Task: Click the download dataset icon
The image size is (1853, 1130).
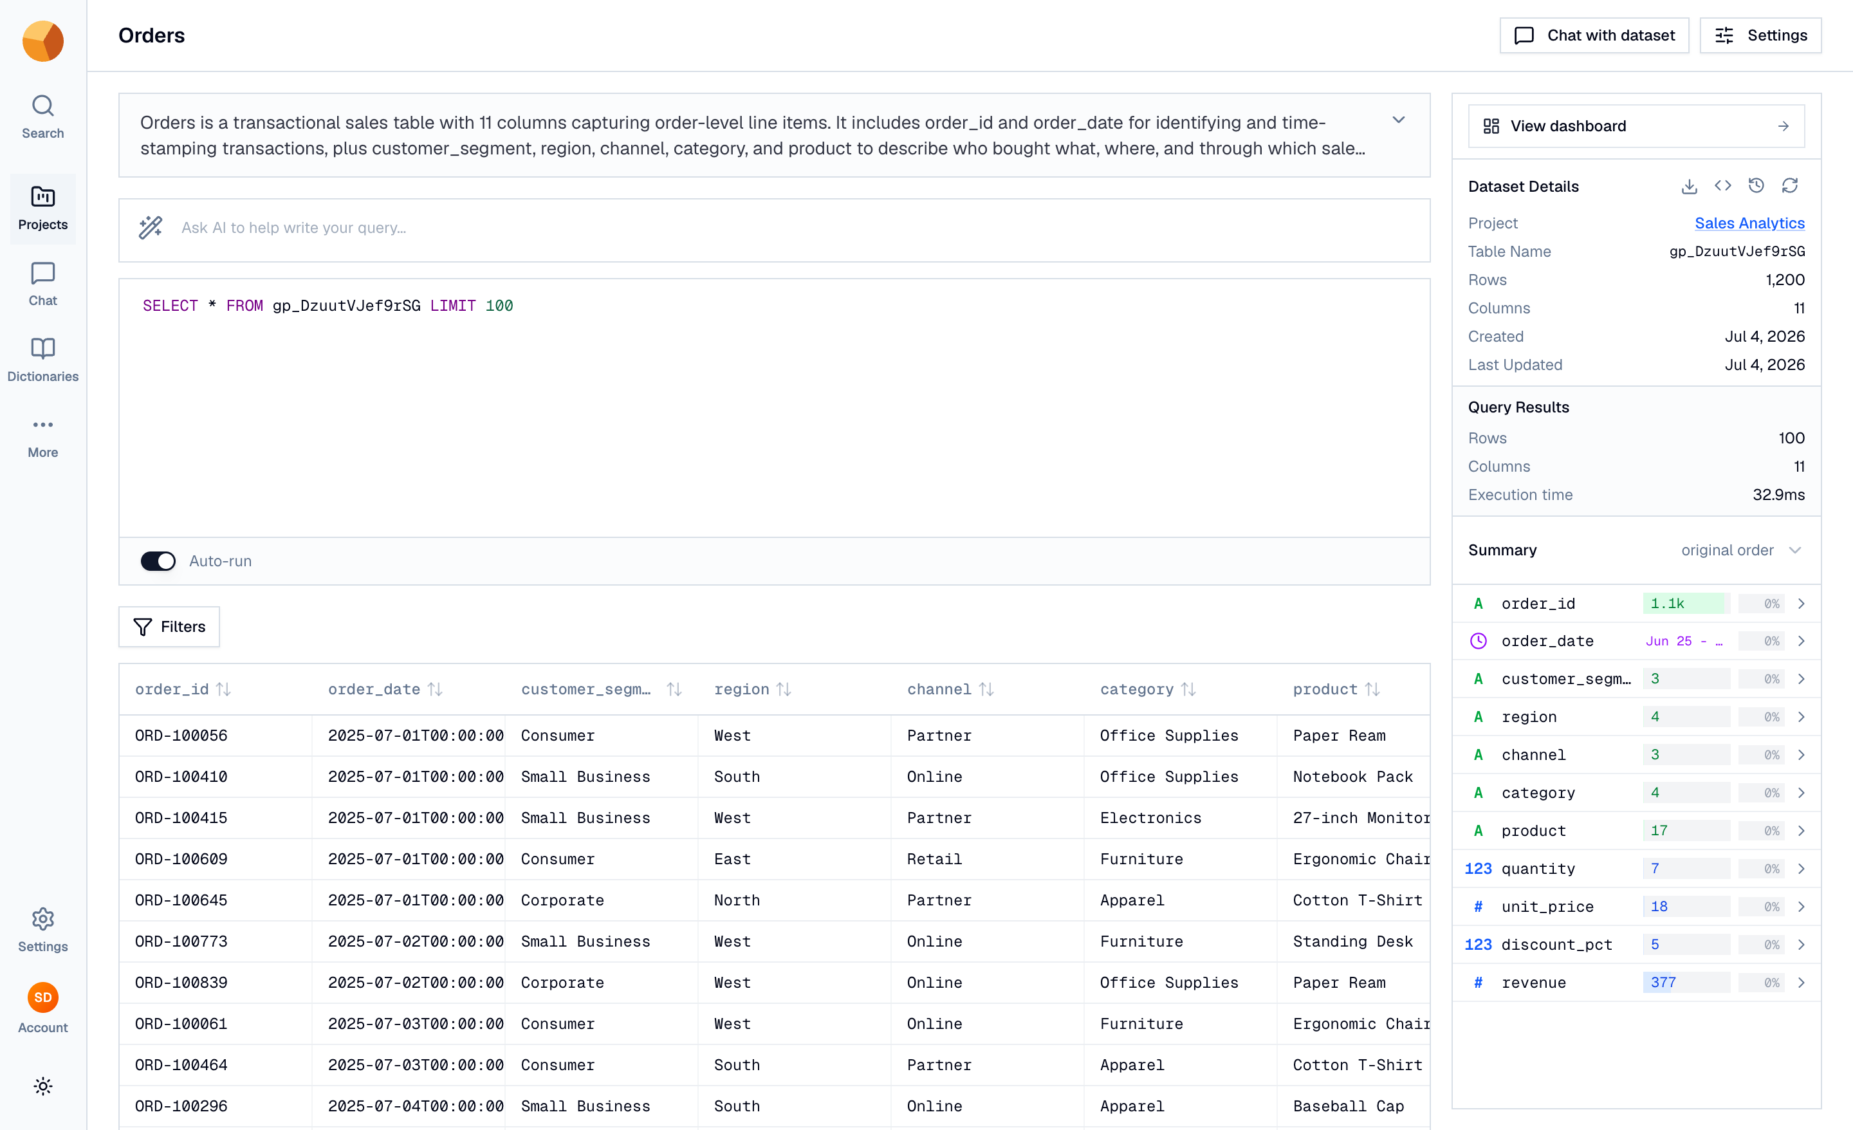Action: click(x=1689, y=186)
